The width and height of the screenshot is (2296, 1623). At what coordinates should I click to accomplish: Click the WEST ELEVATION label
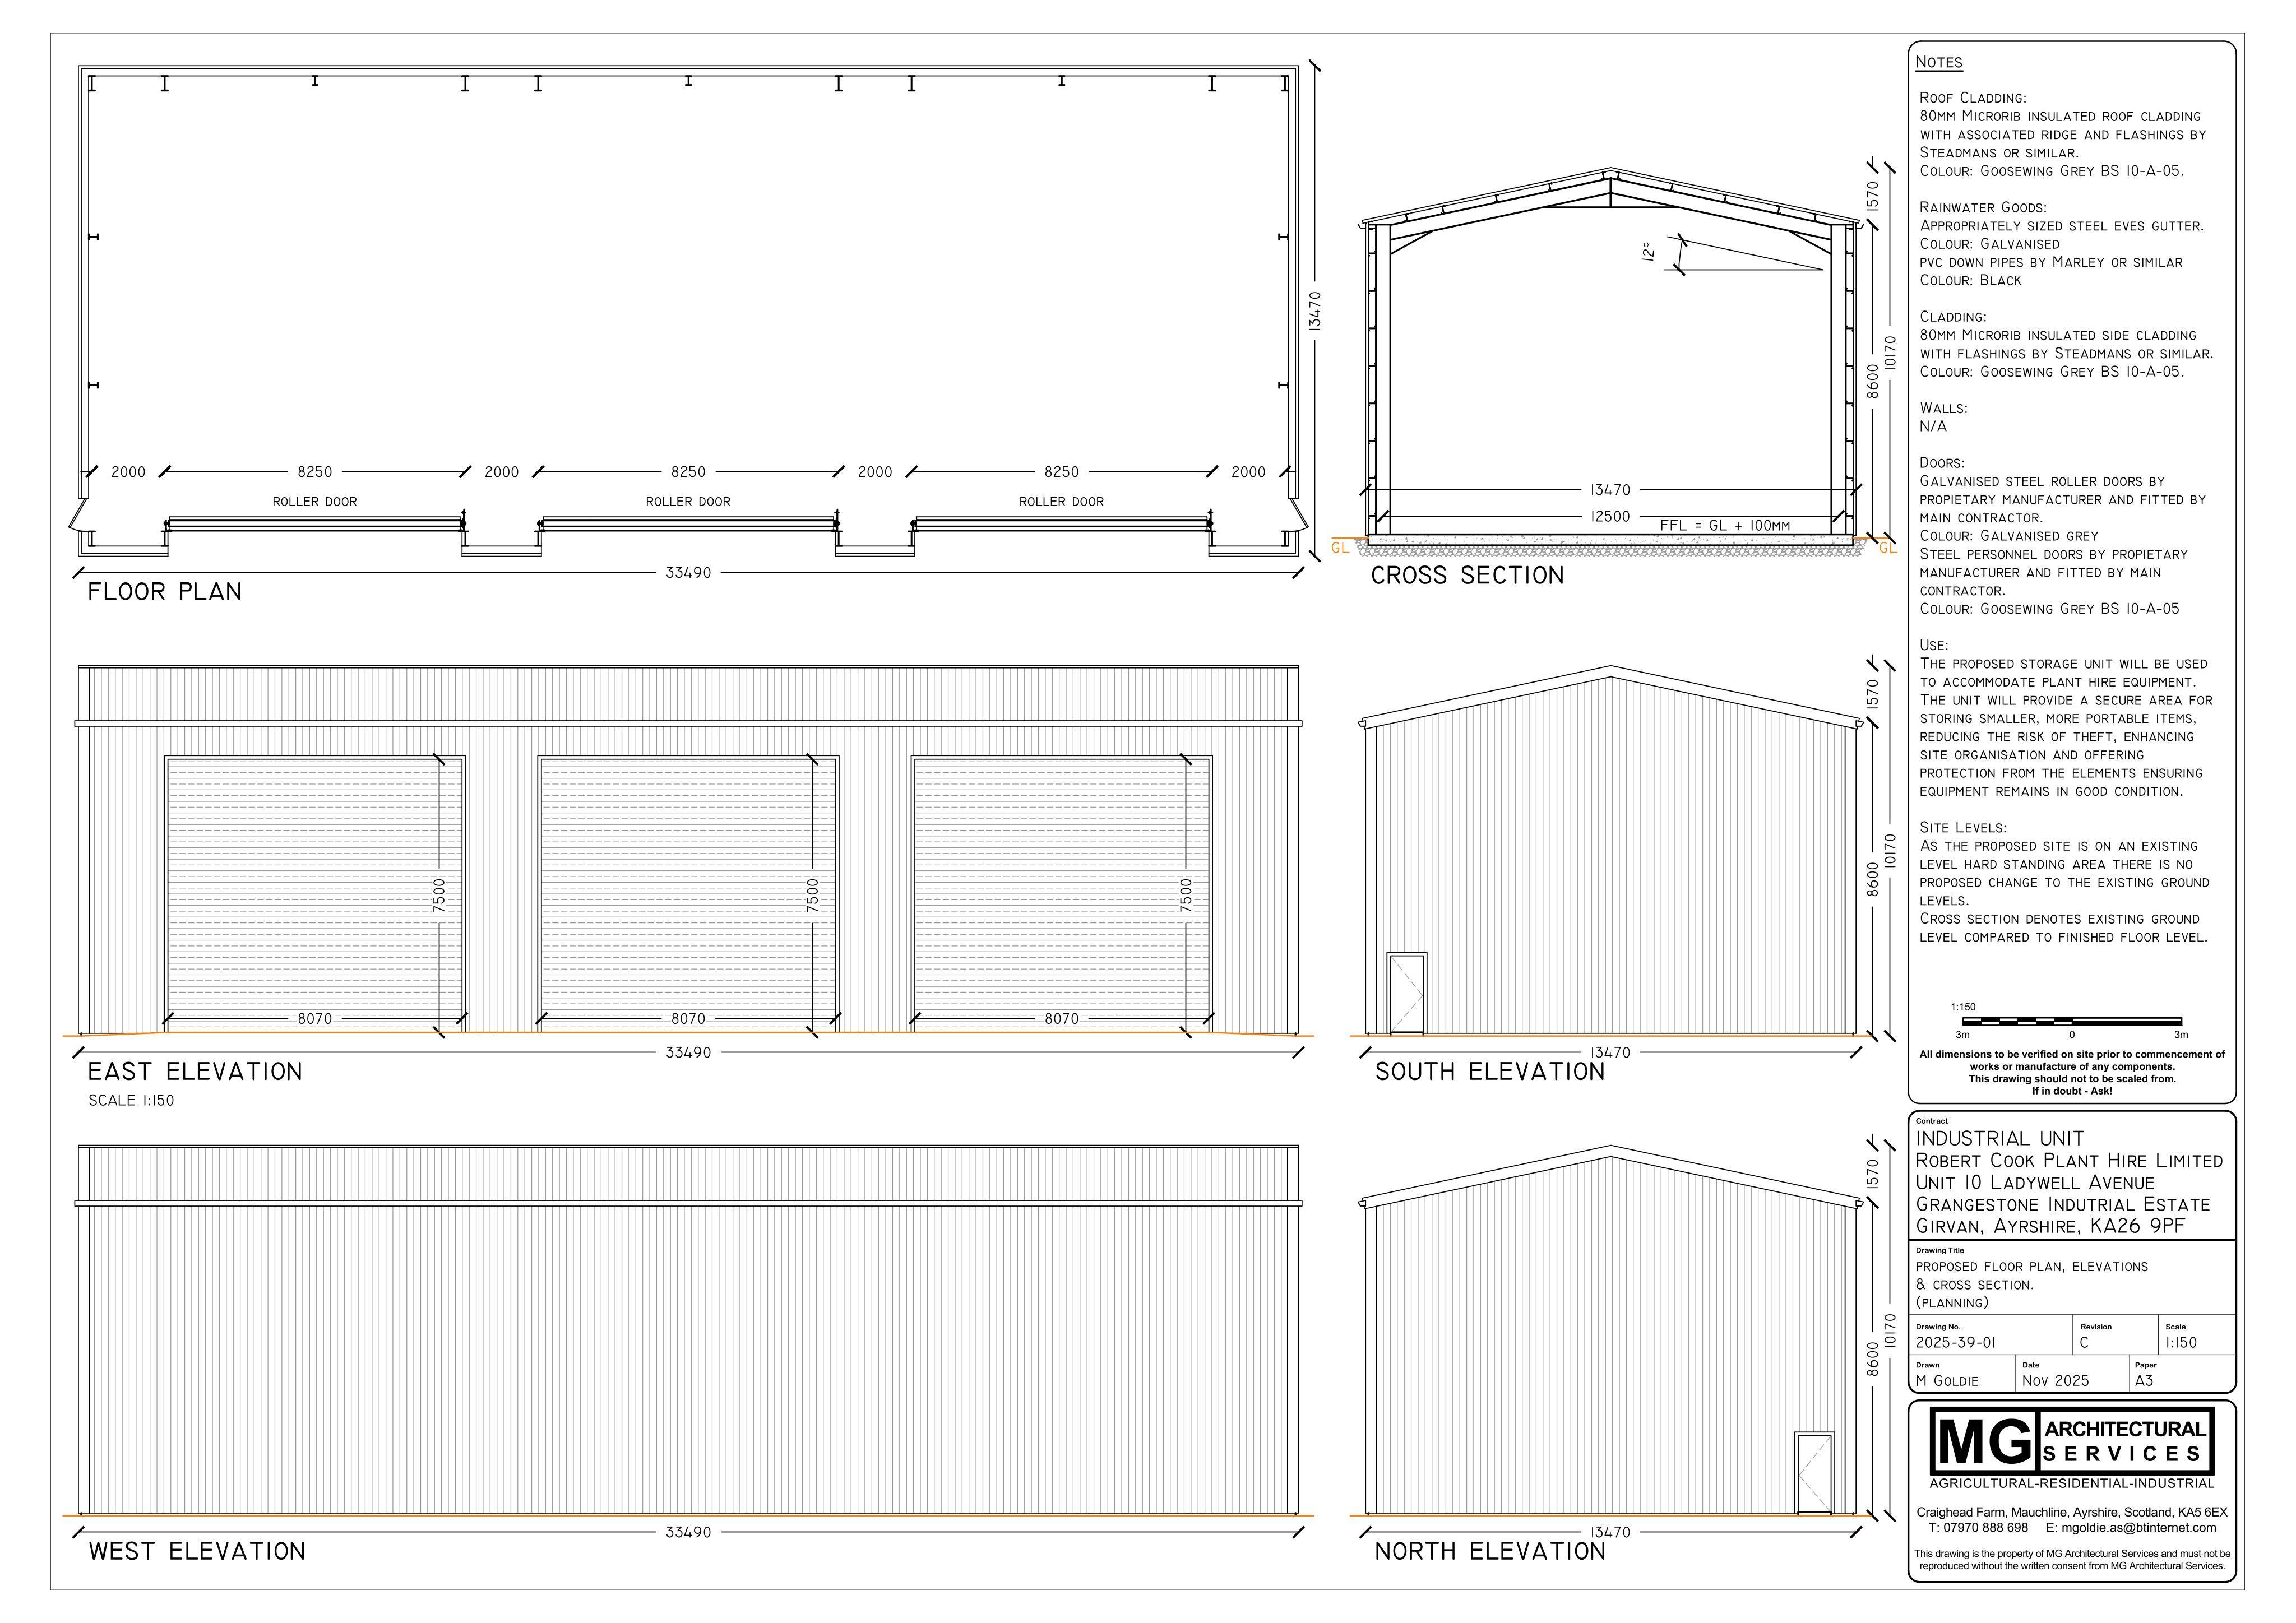pos(197,1552)
